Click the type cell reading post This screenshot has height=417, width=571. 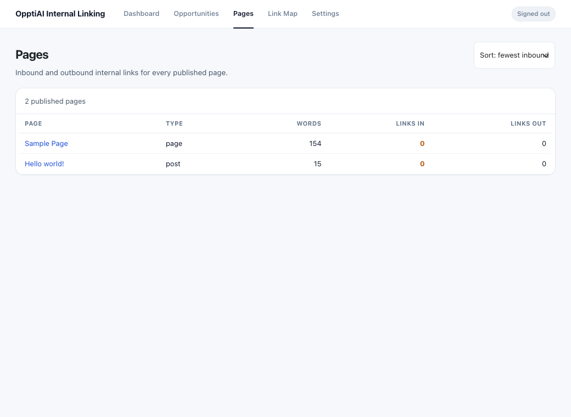click(173, 164)
